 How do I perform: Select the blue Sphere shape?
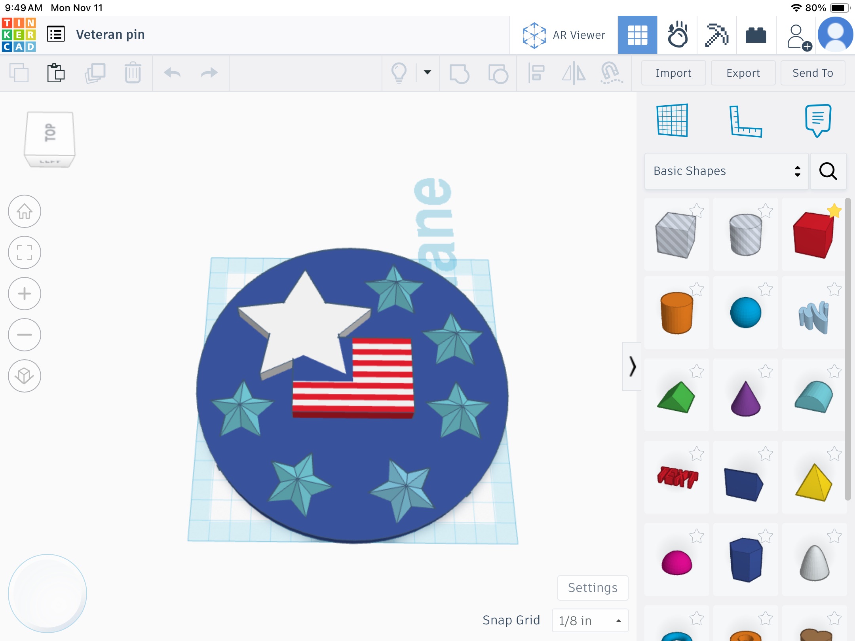tap(745, 313)
